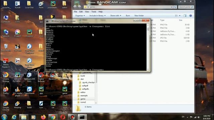The image size is (214, 120).
Task: Open the Organize dropdown in Explorer
Action: coord(80,16)
